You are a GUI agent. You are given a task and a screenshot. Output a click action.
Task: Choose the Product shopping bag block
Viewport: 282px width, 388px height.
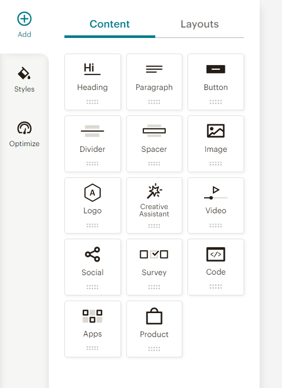coord(154,329)
